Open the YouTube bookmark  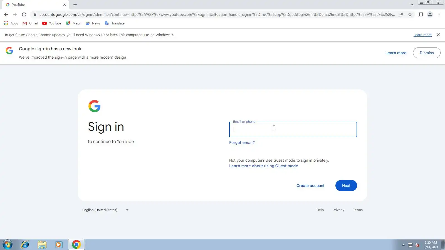pos(52,23)
